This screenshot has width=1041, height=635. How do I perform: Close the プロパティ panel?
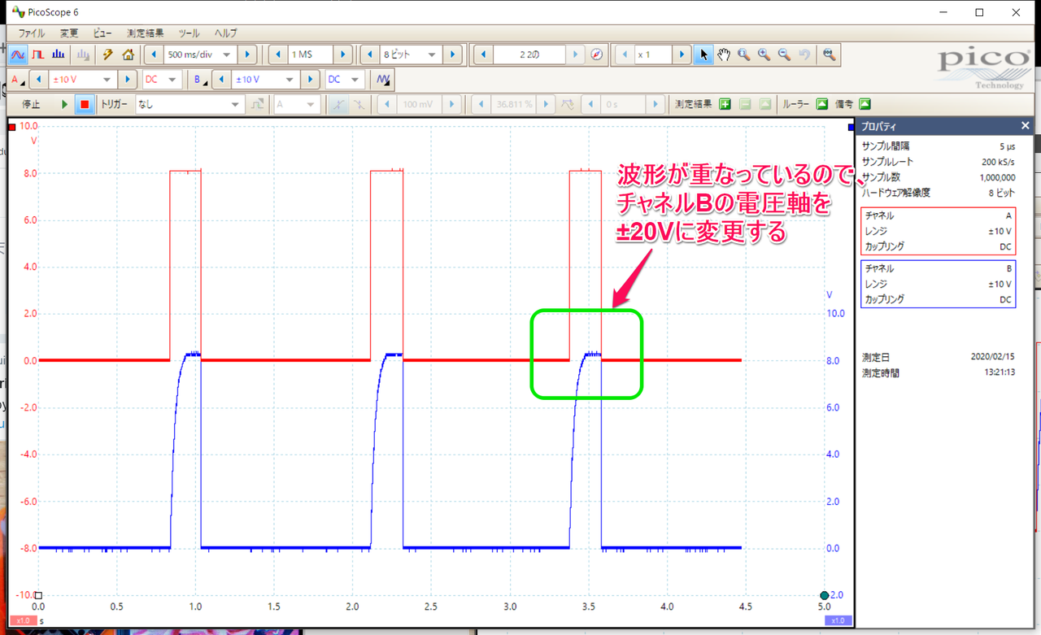(1026, 126)
